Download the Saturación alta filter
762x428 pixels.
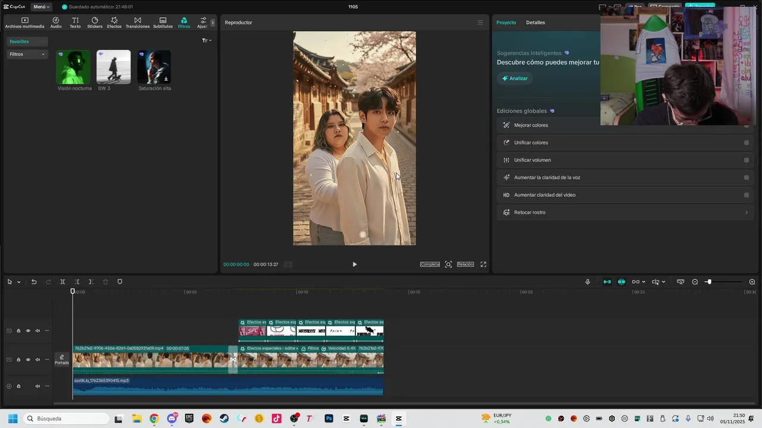coord(166,79)
